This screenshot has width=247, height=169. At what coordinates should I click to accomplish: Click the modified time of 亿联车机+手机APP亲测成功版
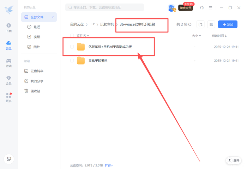click(x=226, y=47)
